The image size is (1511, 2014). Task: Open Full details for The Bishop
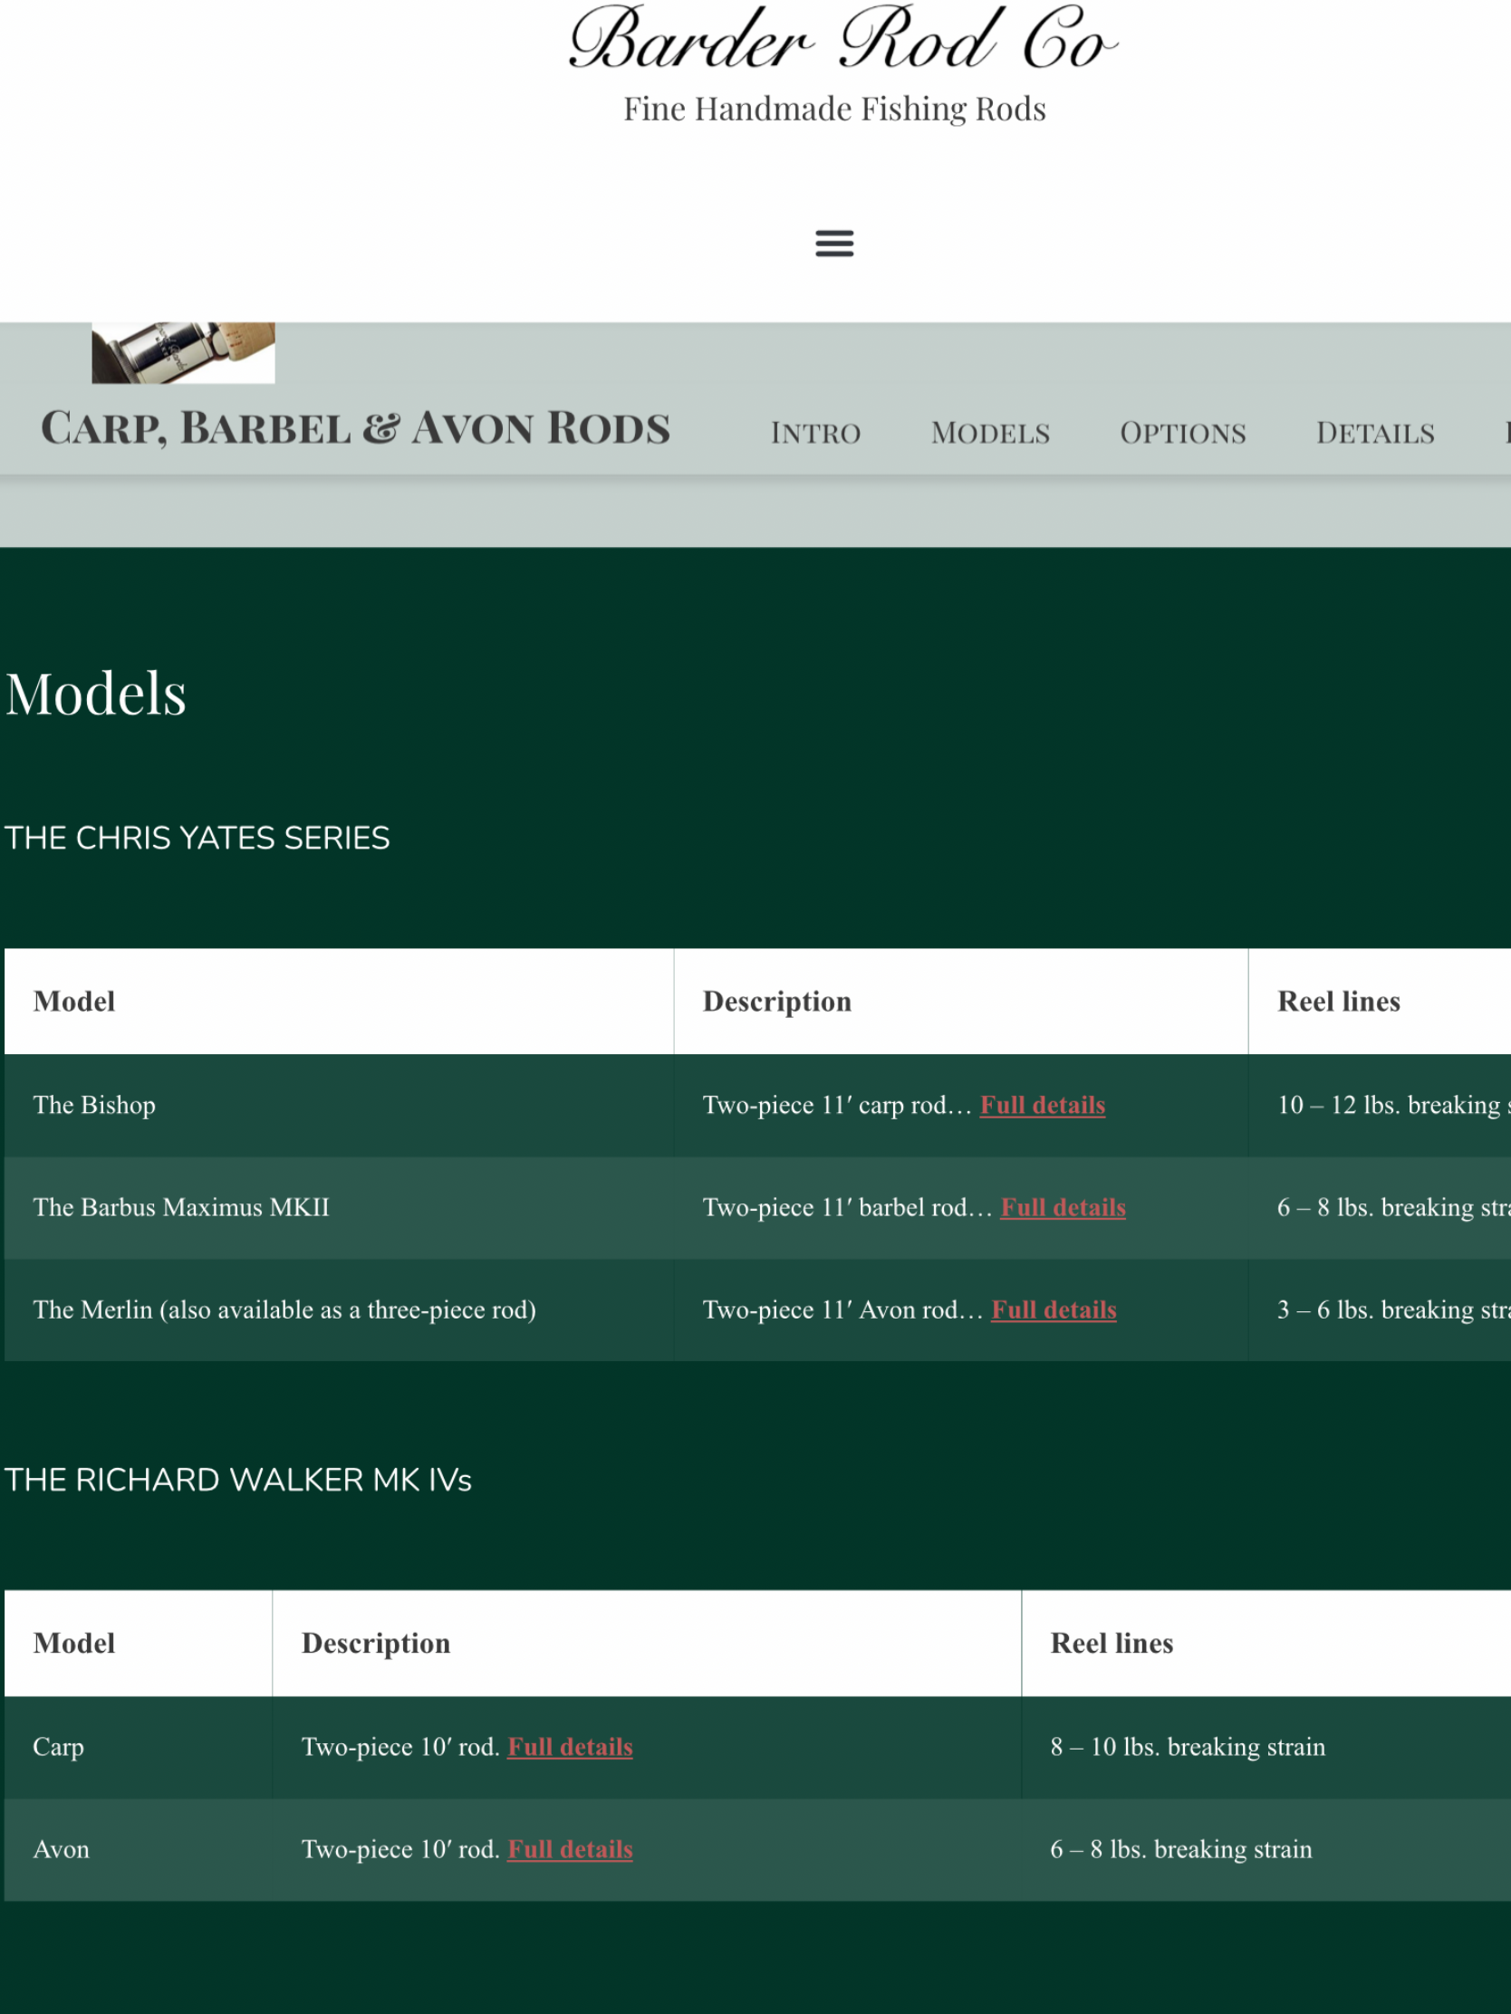point(1042,1105)
